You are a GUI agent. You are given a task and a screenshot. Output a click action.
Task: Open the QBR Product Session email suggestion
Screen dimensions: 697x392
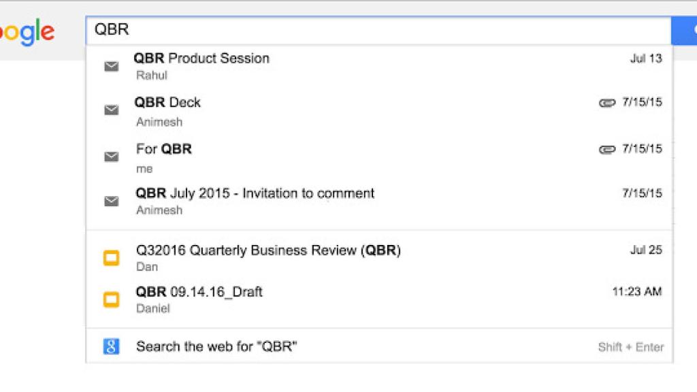[201, 59]
